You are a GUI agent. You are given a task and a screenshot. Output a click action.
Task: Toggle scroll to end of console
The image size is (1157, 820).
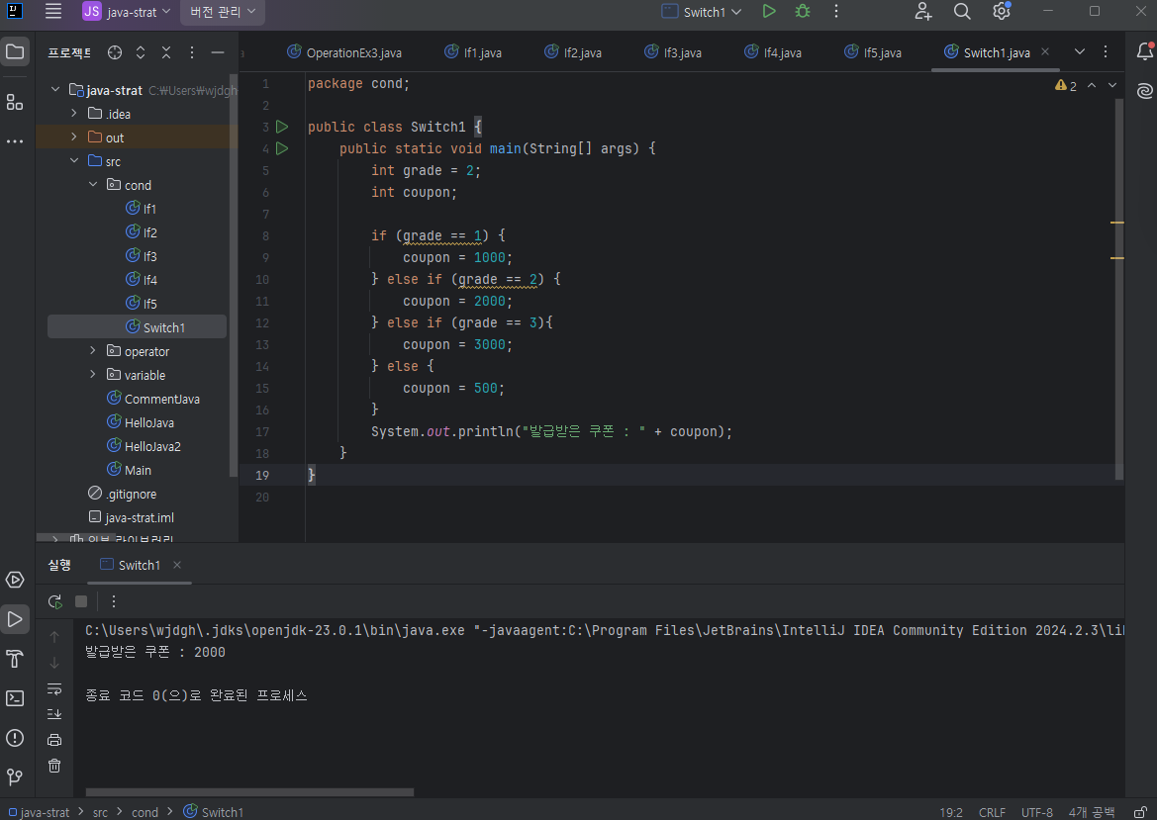point(54,714)
